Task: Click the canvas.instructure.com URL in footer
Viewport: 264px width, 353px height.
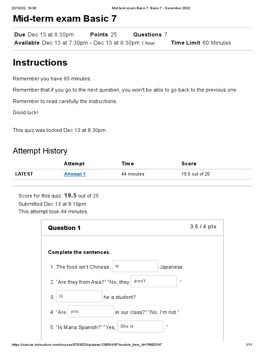Action: click(x=87, y=345)
